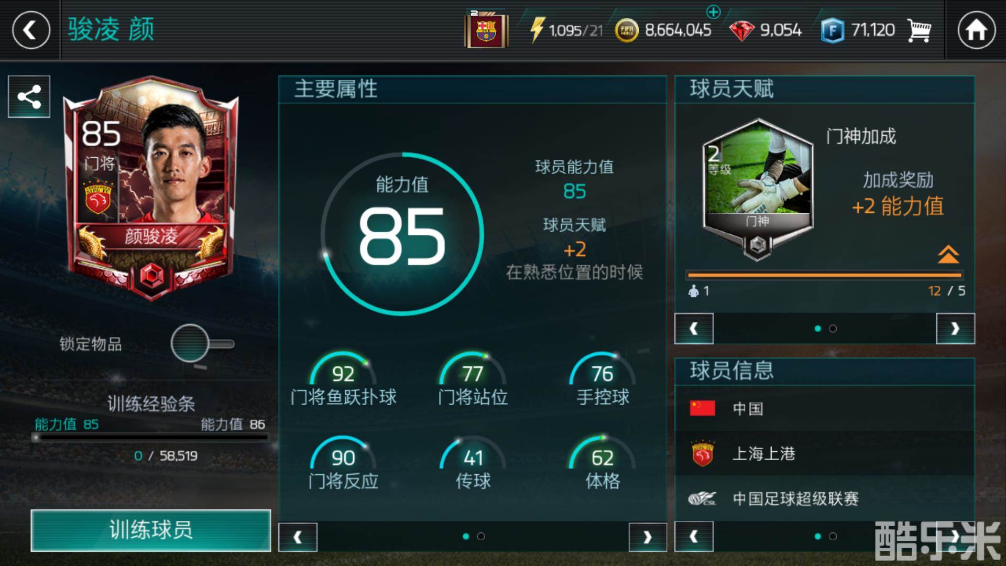Open the home screen icon

click(x=976, y=30)
